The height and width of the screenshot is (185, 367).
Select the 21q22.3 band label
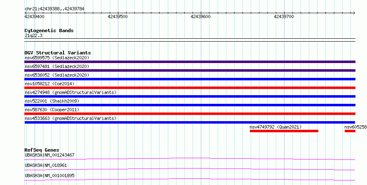33,35
